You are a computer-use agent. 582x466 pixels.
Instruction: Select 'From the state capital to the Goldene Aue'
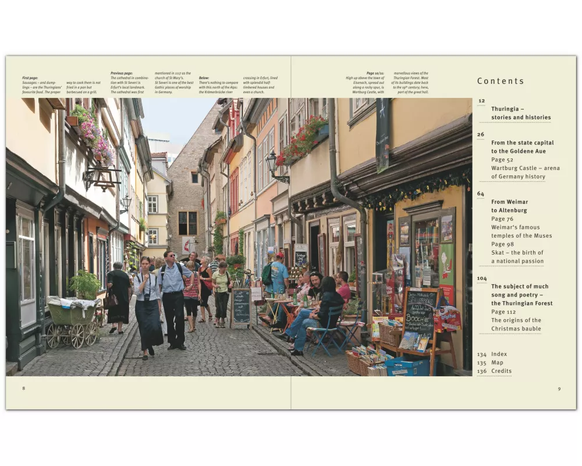point(522,147)
